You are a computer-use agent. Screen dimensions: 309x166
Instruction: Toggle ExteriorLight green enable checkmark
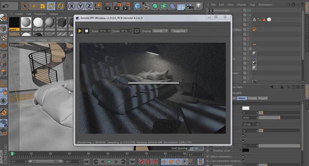pyautogui.click(x=250, y=10)
